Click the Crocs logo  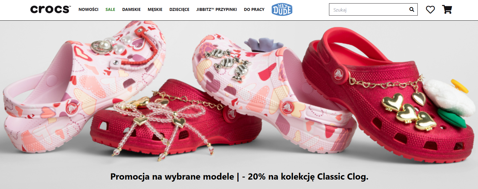point(51,9)
